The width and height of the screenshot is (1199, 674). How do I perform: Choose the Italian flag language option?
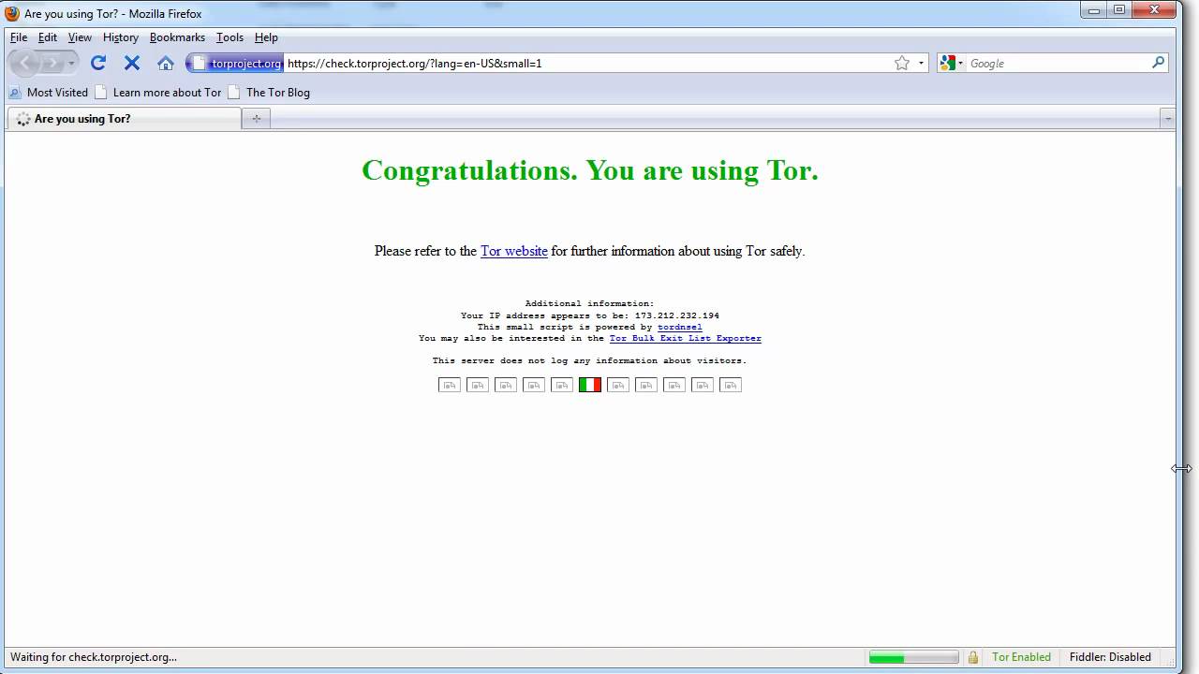pyautogui.click(x=590, y=385)
